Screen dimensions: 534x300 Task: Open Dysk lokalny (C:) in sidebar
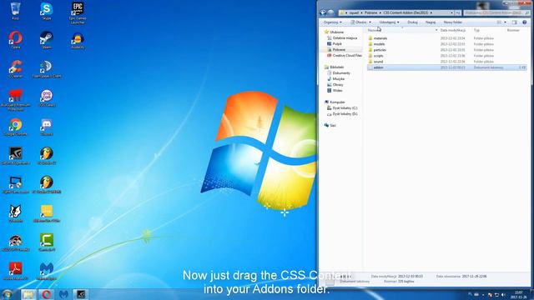(345, 107)
